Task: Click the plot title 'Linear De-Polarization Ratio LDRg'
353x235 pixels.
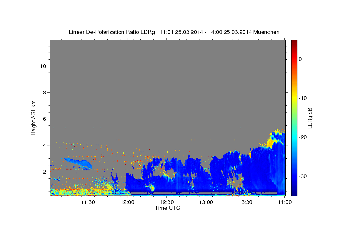Action: point(112,32)
